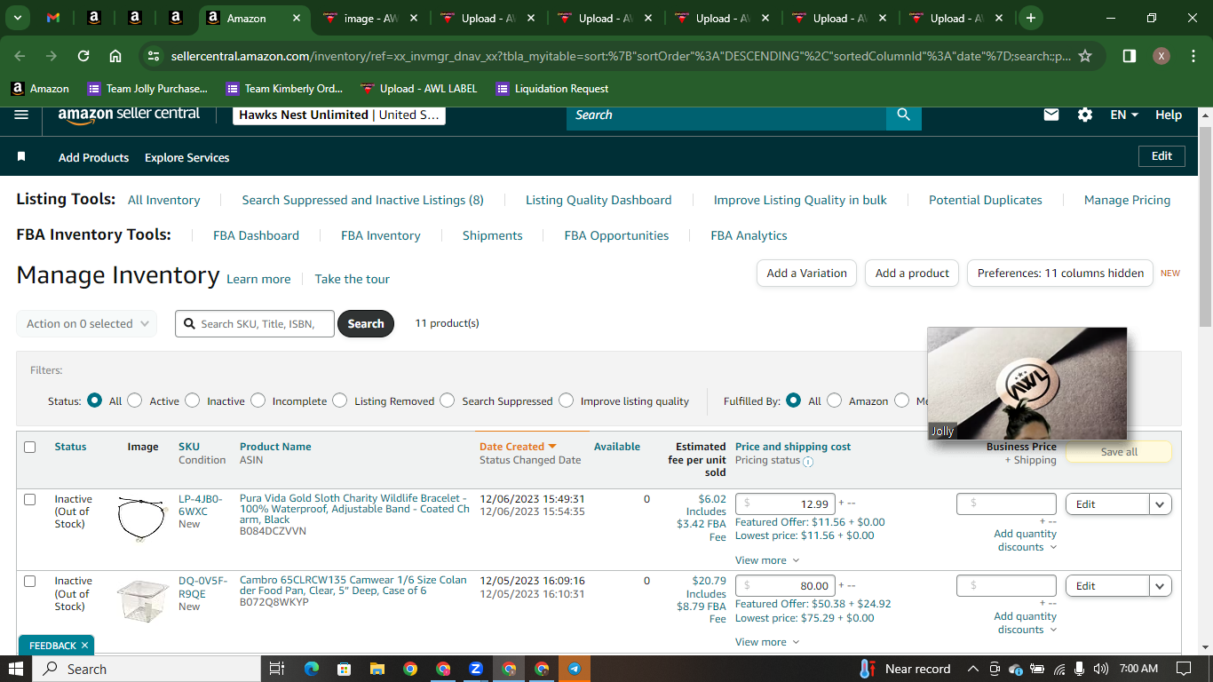Select the Cambro food pan row checkbox

30,581
